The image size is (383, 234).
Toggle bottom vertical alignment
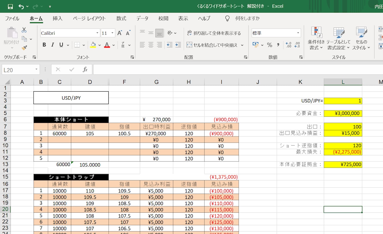coord(159,33)
